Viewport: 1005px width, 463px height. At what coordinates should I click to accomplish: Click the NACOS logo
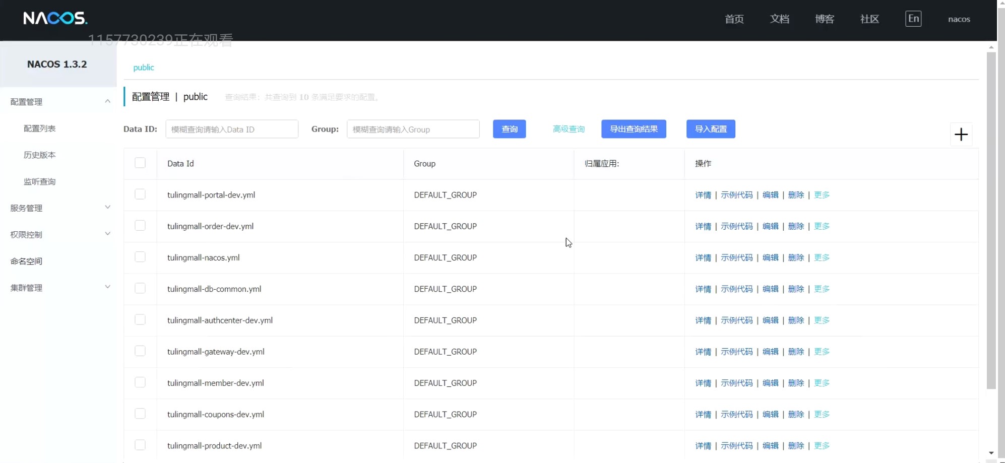[55, 19]
